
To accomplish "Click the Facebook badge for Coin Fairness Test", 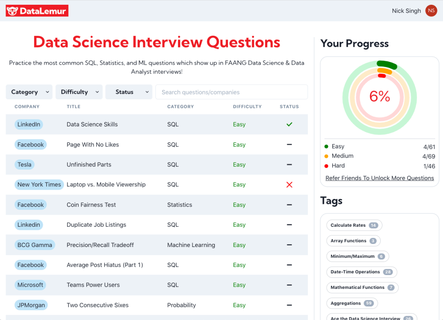I will [31, 205].
